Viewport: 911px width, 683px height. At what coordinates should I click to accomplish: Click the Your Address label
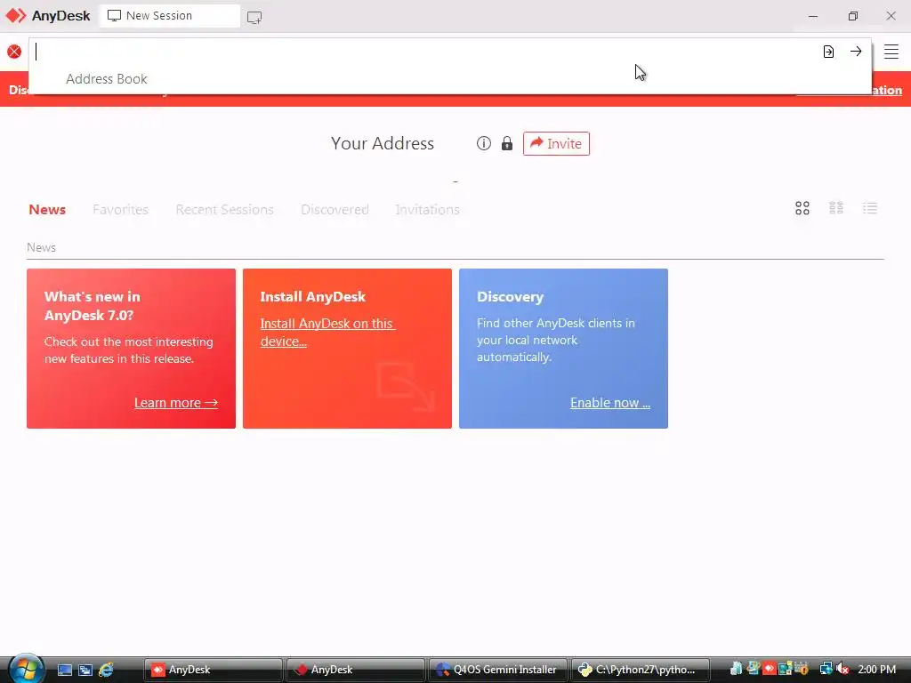pos(383,143)
